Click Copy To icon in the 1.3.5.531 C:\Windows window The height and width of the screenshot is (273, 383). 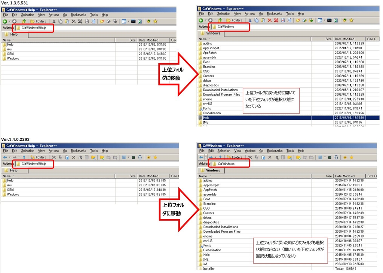(304, 20)
